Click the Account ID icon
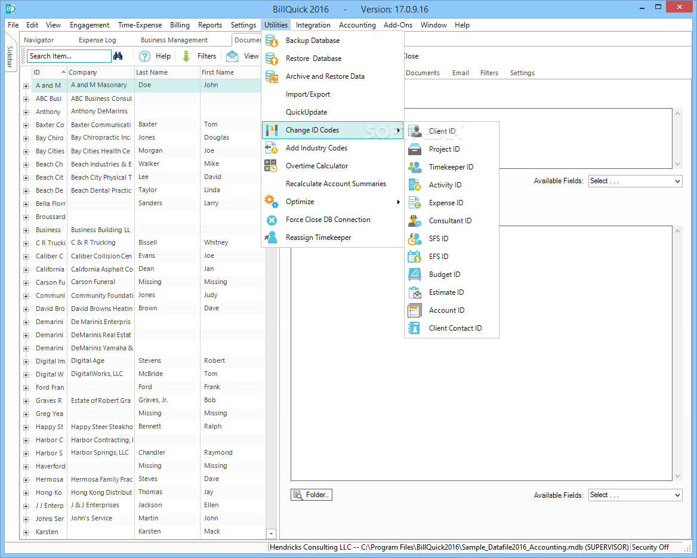This screenshot has height=558, width=697. tap(415, 310)
